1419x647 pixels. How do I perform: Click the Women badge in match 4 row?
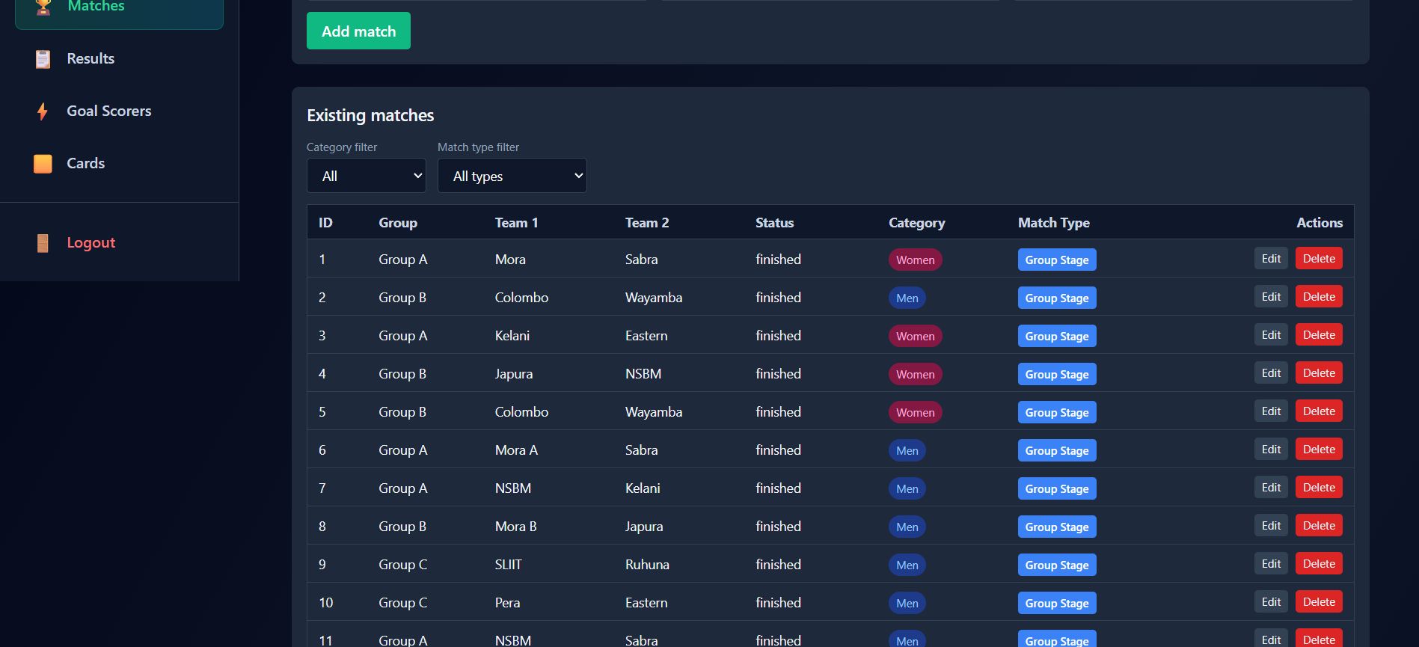(x=915, y=374)
